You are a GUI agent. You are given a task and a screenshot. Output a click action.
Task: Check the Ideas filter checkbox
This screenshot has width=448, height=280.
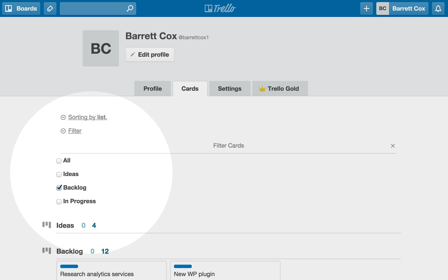click(59, 174)
